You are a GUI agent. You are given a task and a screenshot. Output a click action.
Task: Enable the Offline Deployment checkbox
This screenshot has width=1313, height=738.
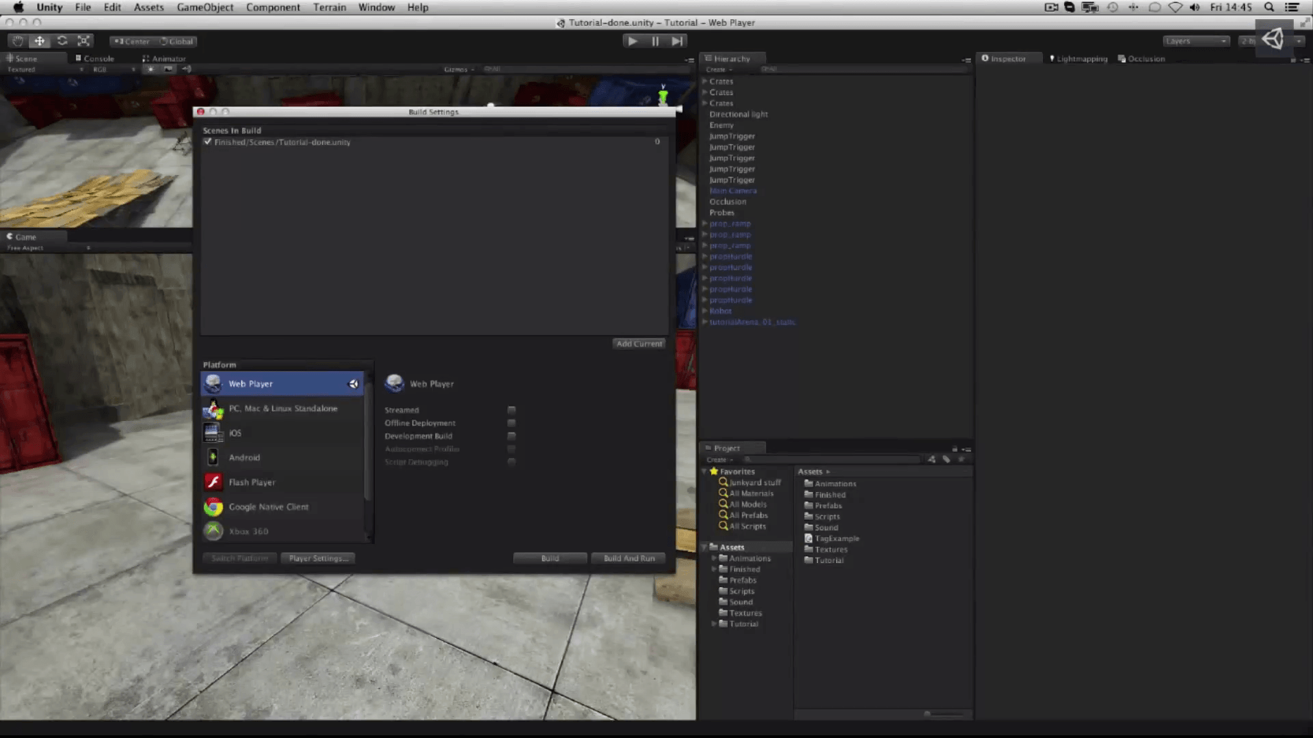coord(512,423)
